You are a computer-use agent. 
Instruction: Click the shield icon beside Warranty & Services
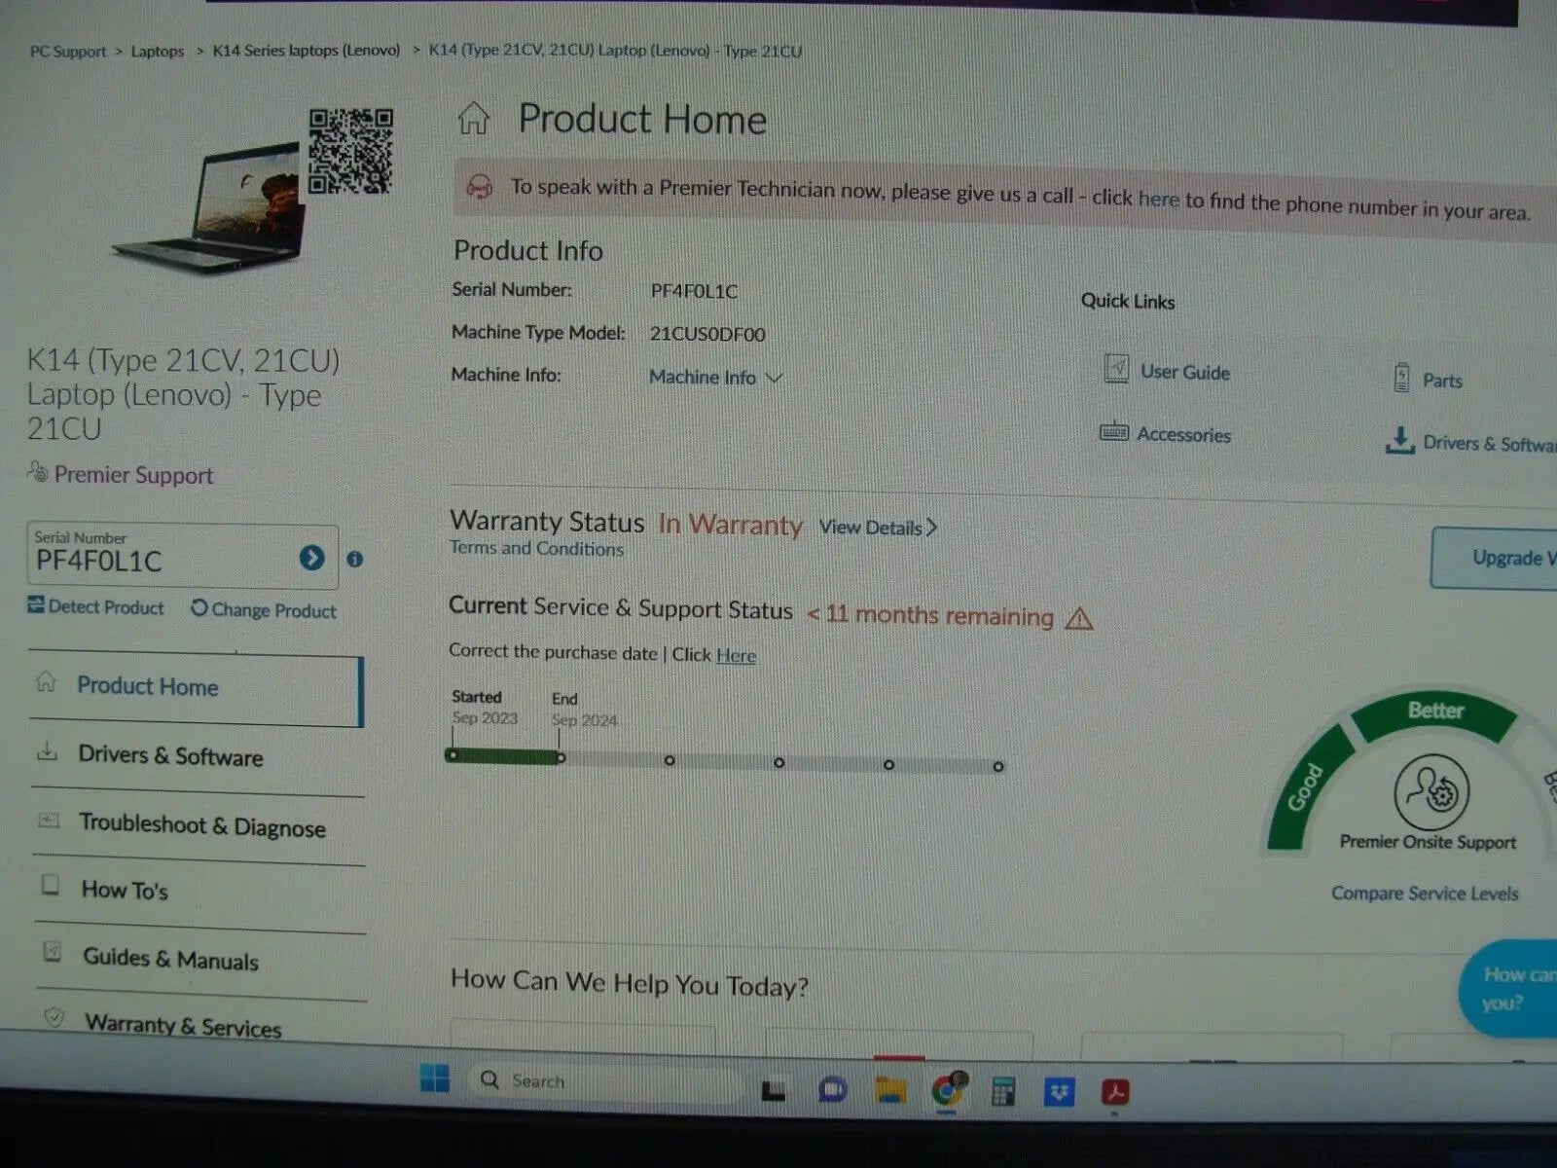pos(54,1017)
